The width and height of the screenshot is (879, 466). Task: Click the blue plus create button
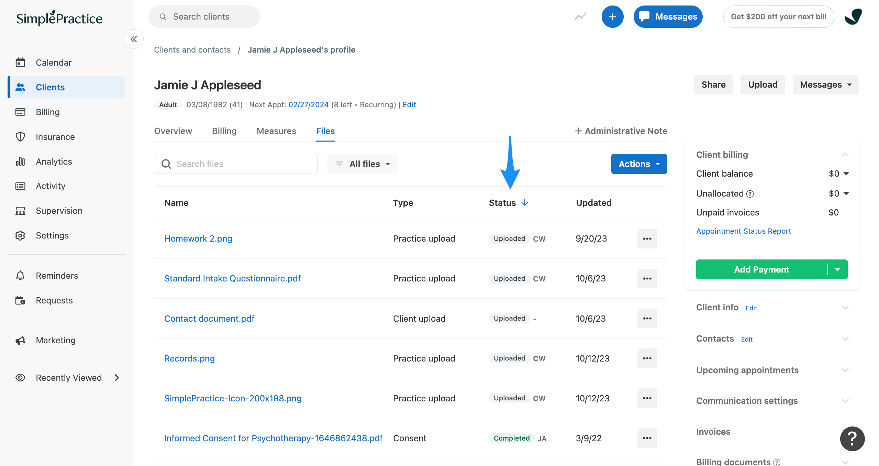tap(612, 16)
